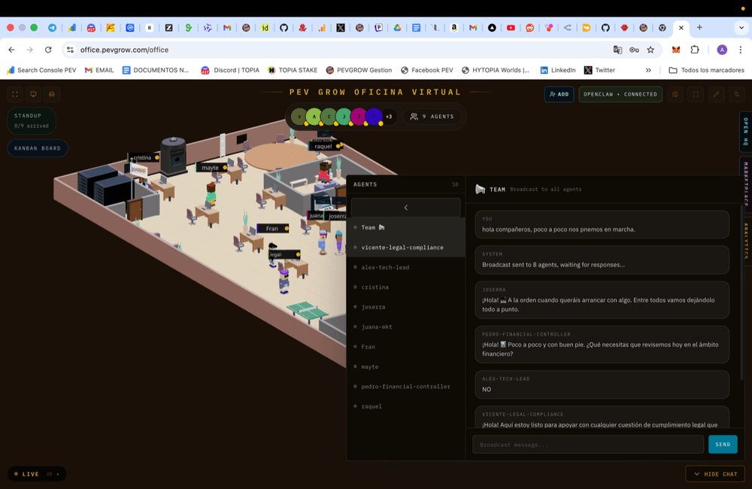Click the LIVE indicator pill

(x=37, y=474)
